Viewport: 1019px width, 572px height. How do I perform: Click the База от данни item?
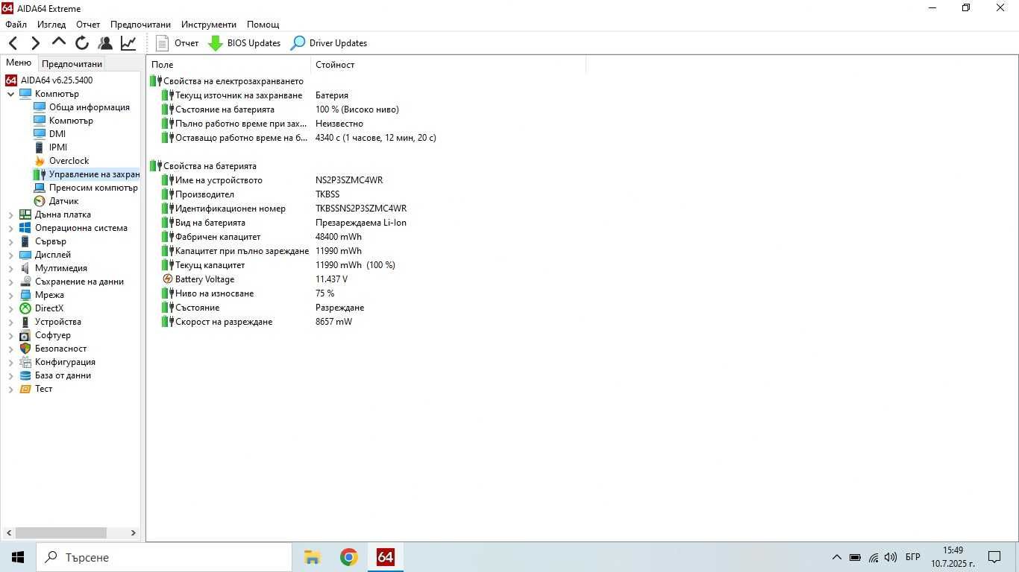pos(55,375)
